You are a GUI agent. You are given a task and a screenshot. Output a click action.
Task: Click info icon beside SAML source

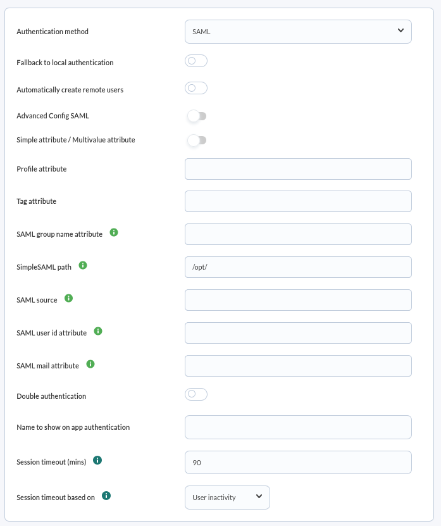click(68, 298)
